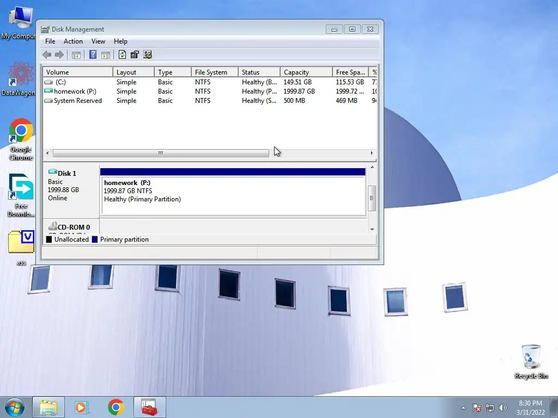Open Chrome from the taskbar
558x418 pixels.
point(116,407)
